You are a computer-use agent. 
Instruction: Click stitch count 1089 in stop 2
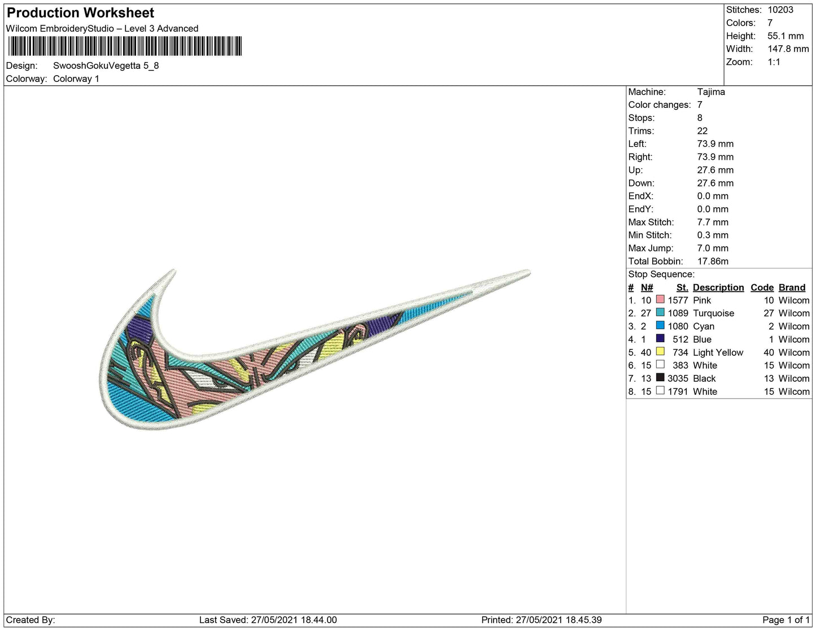point(678,313)
